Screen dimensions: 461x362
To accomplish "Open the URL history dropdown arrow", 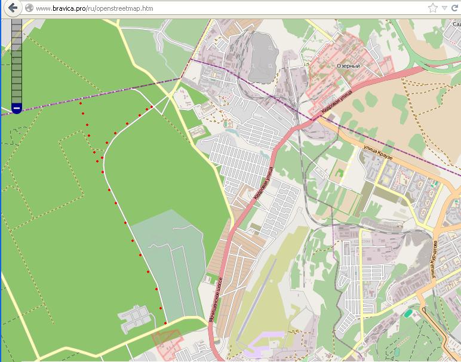I will click(x=444, y=8).
